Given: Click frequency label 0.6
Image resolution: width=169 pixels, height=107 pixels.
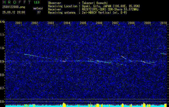Looking at the screenshot, I should [x=2, y=102].
